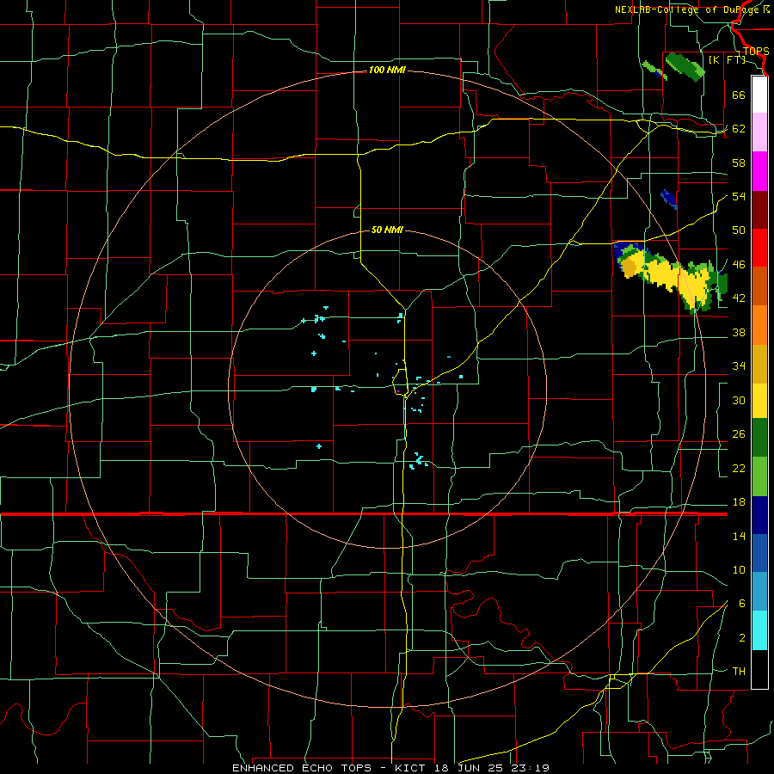Click the '26' scale label
The height and width of the screenshot is (774, 774).
(739, 434)
